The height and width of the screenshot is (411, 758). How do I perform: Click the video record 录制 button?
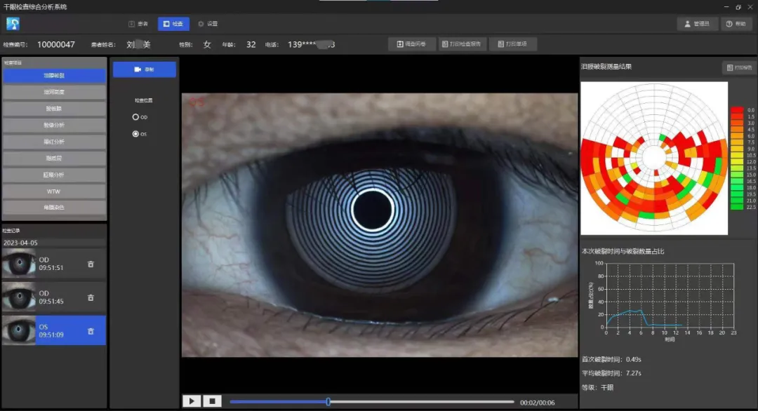(x=144, y=69)
